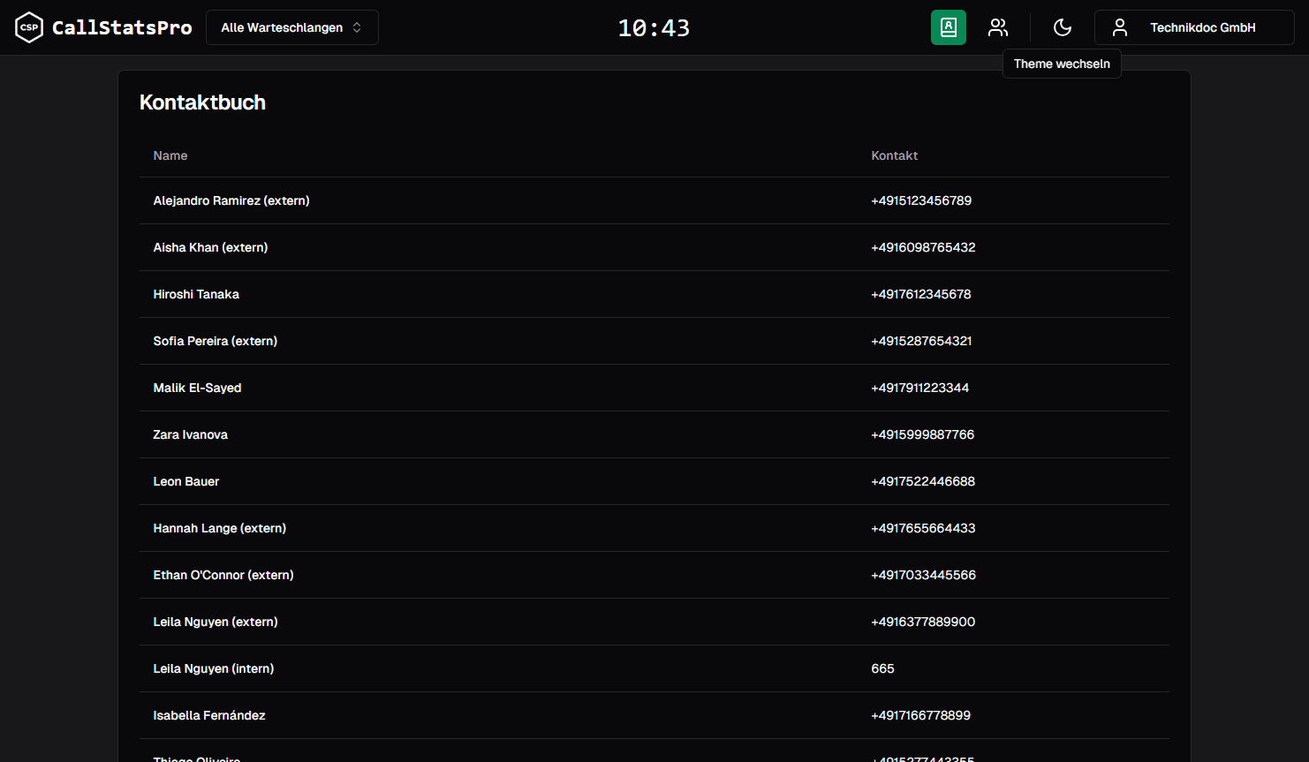Open the users group icon
Viewport: 1309px width, 762px height.
click(x=997, y=27)
